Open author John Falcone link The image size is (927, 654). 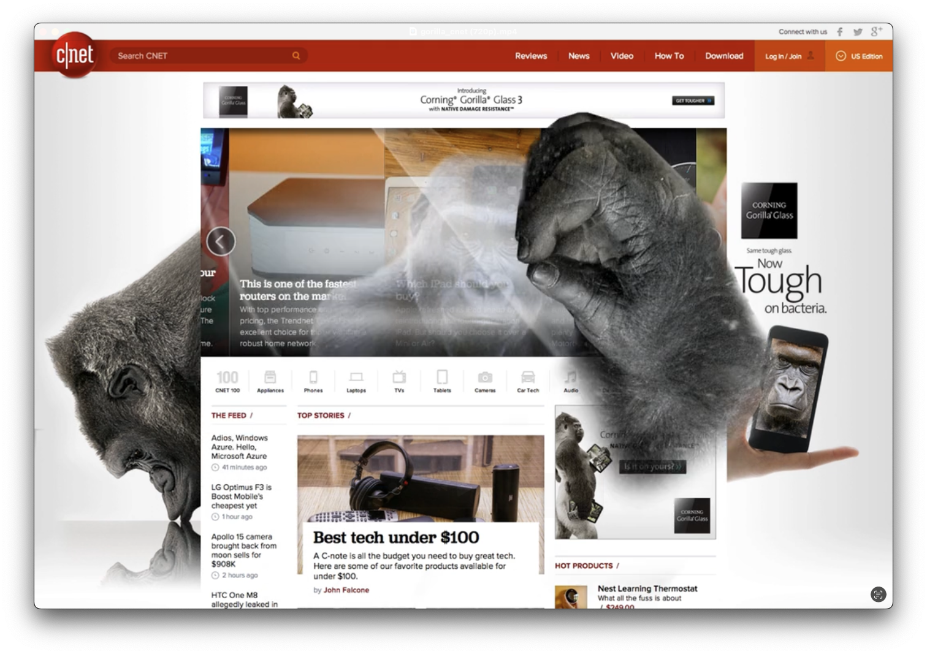pos(346,590)
